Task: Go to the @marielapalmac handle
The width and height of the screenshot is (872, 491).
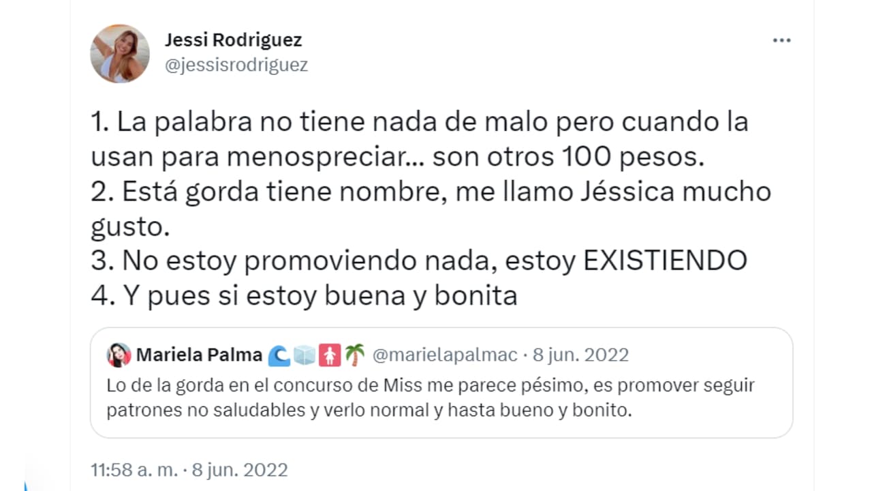Action: [x=444, y=355]
